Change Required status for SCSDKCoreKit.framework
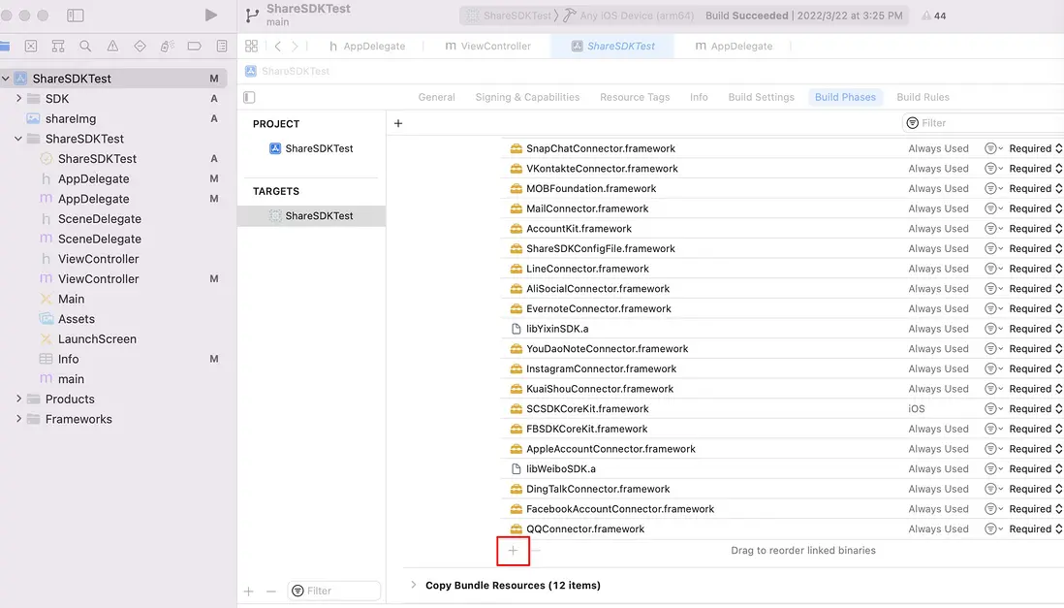 tap(1036, 409)
